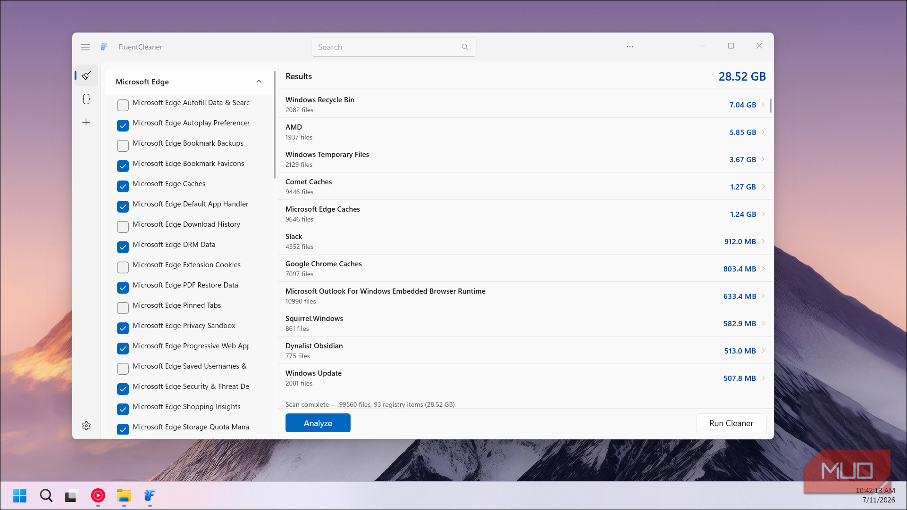The height and width of the screenshot is (510, 907).
Task: Click the Run Cleaner button
Action: (x=731, y=423)
